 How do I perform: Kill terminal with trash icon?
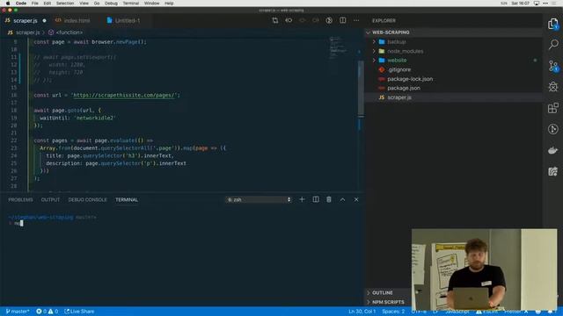[x=329, y=199]
